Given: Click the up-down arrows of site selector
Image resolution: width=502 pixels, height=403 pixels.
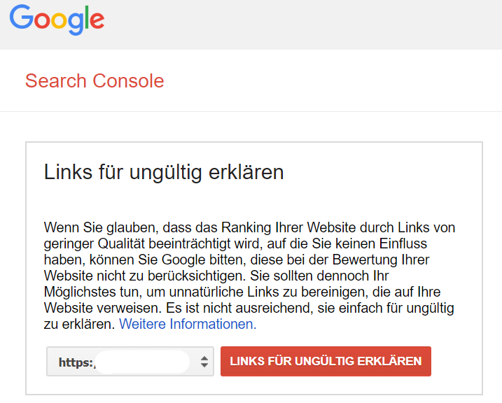Looking at the screenshot, I should point(204,362).
